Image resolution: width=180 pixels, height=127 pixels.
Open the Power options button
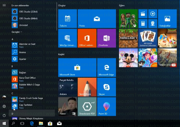[x=4, y=115]
